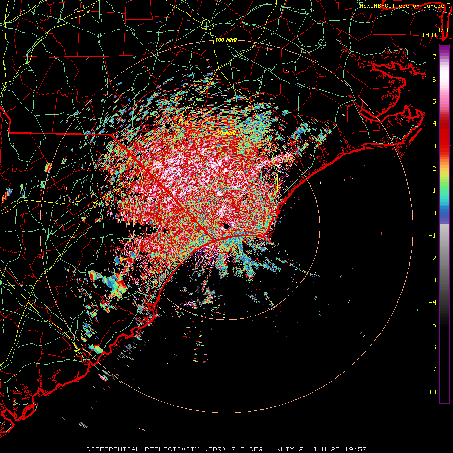Screen dimensions: 453x453
Task: Select the 0 value on the dB scale
Action: (x=434, y=213)
